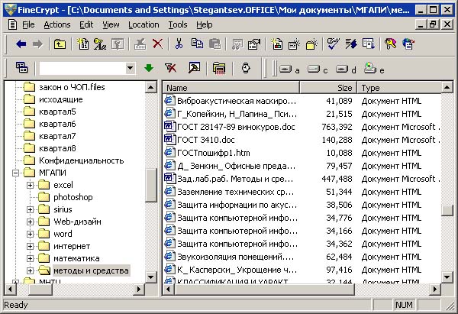Open the View menu
Image resolution: width=458 pixels, height=314 pixels.
pyautogui.click(x=111, y=25)
